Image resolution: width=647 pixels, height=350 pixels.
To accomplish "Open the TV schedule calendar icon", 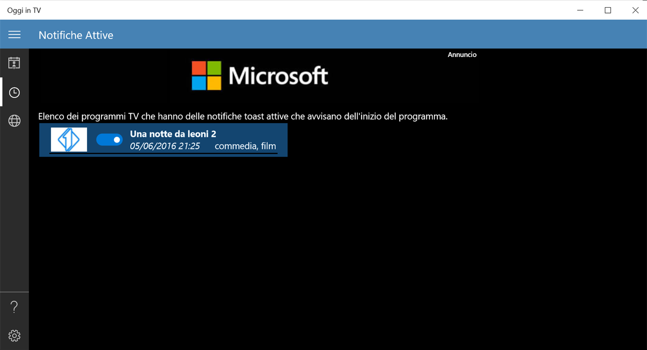I will coord(14,63).
